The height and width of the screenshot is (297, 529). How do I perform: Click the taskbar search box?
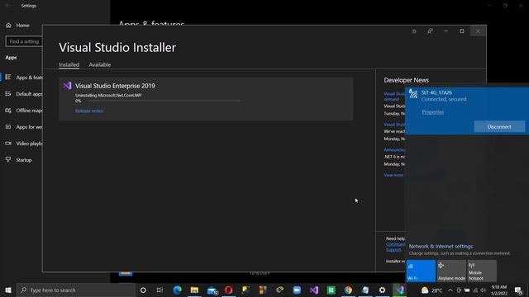point(75,290)
